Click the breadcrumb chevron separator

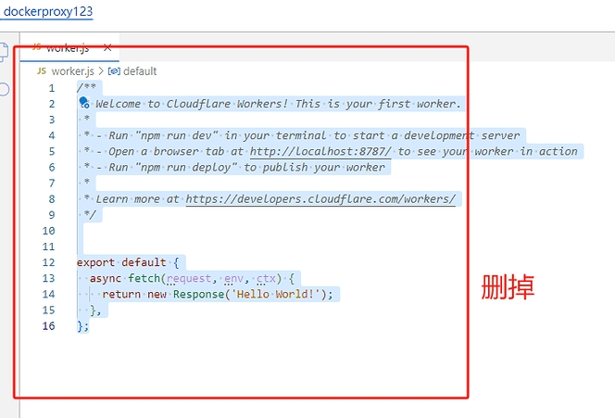tap(100, 70)
